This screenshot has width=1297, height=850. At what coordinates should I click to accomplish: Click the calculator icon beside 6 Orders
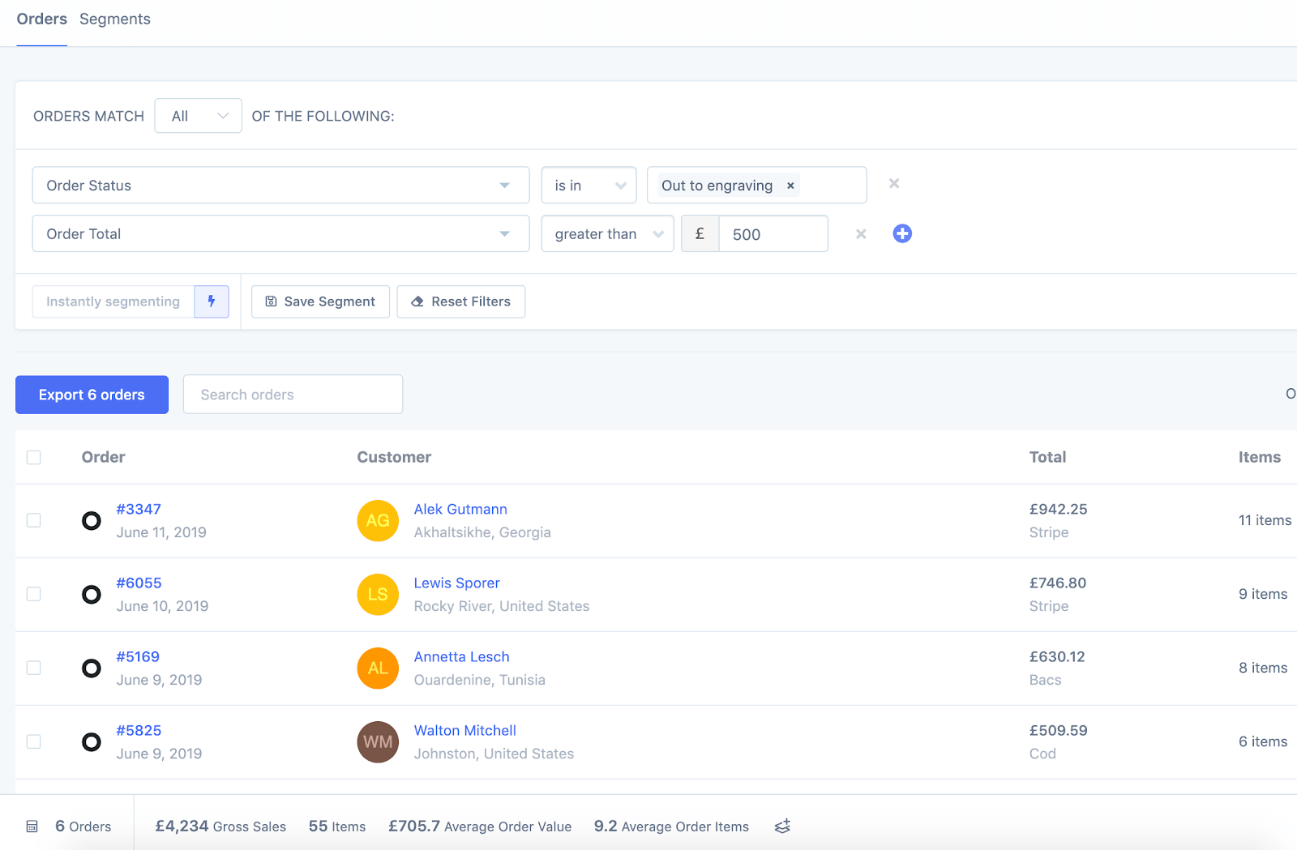(32, 827)
